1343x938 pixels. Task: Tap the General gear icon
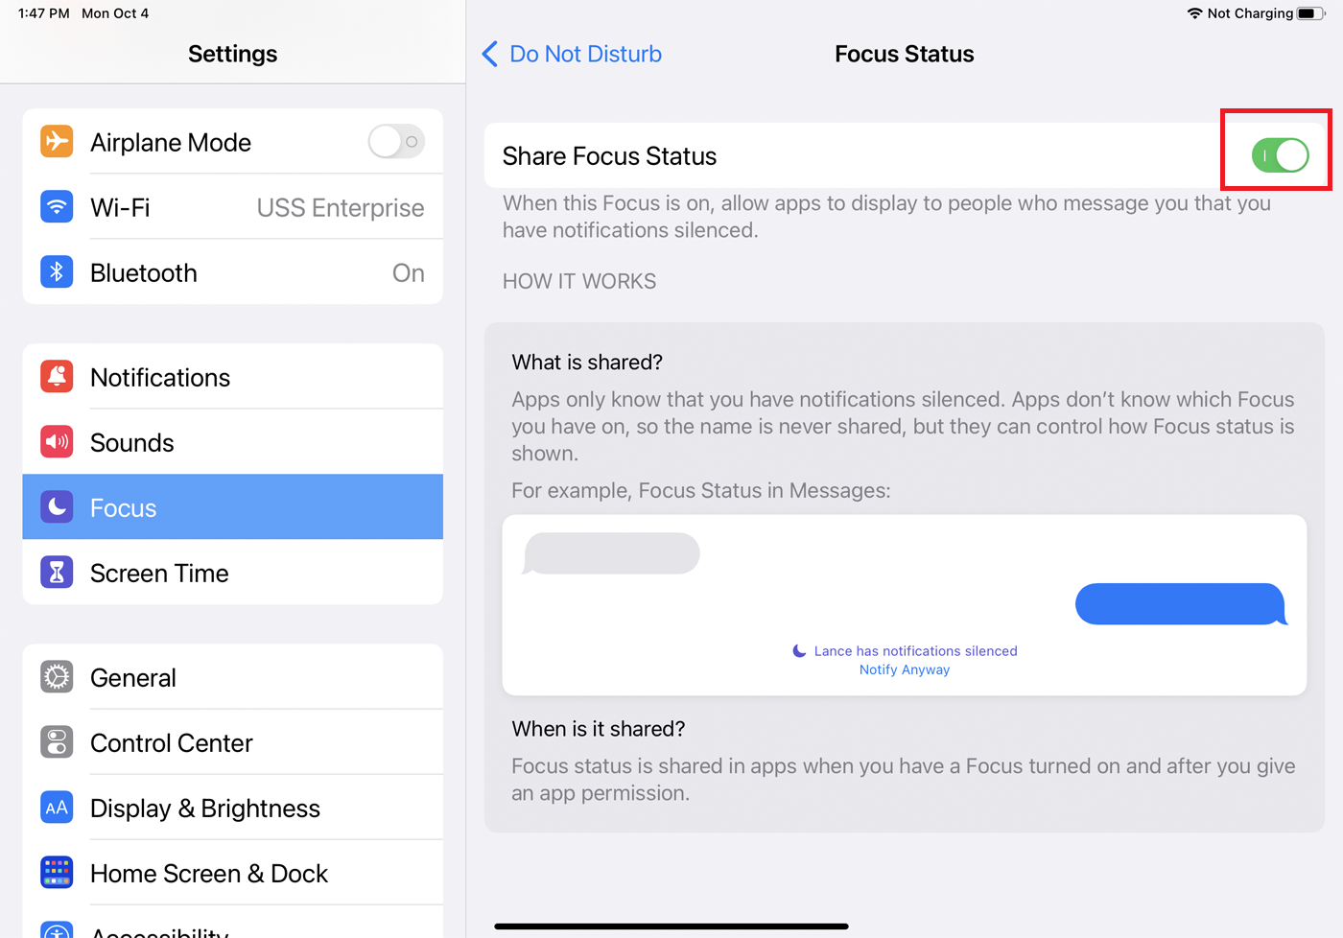point(57,676)
